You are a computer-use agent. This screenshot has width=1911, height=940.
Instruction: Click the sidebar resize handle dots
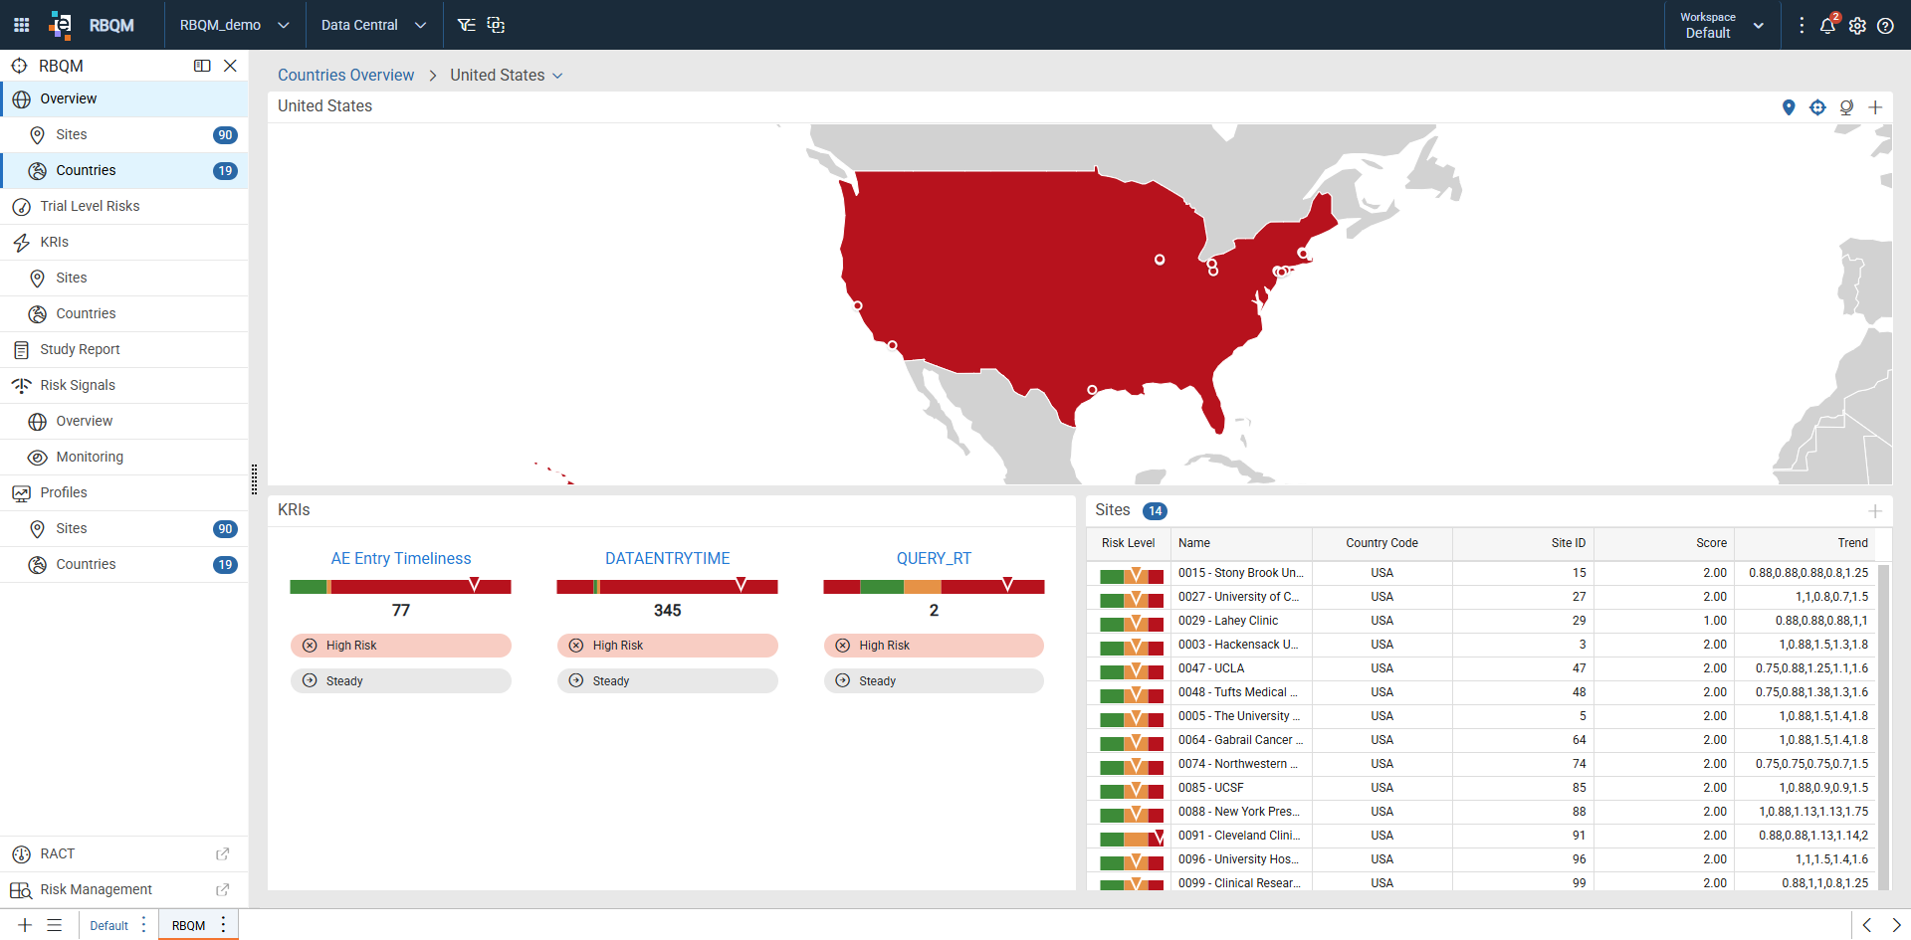pos(255,479)
